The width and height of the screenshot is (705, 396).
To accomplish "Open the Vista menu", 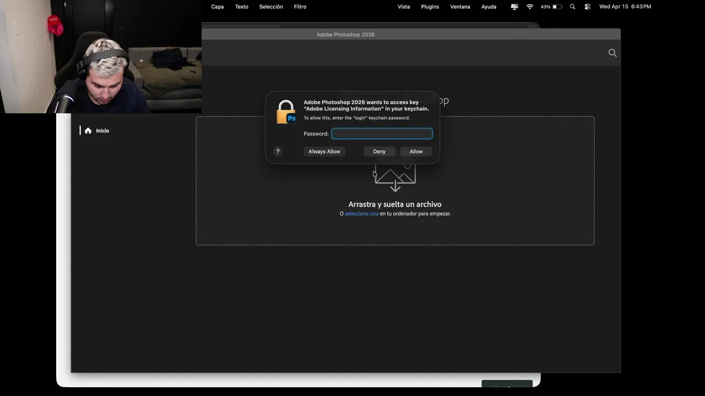I will tap(404, 7).
